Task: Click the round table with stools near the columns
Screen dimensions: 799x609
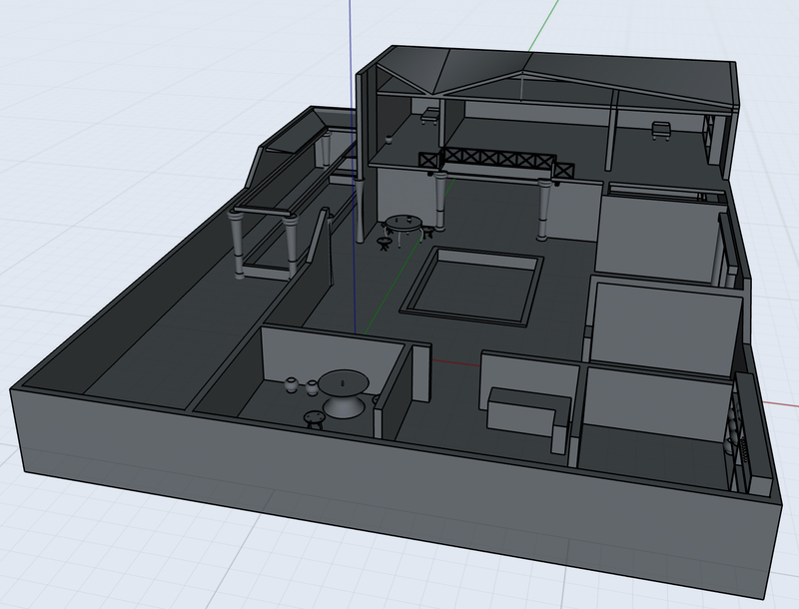Action: [x=402, y=221]
